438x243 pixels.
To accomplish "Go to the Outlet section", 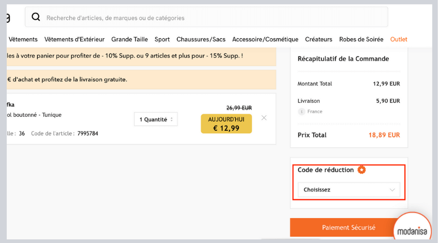I will click(x=399, y=39).
